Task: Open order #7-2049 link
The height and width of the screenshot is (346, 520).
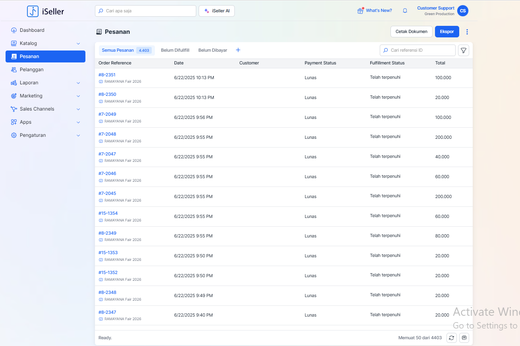Action: pyautogui.click(x=107, y=114)
